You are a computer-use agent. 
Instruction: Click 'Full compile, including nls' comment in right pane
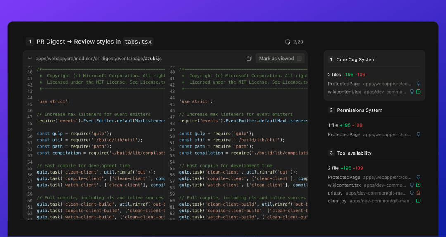click(x=242, y=198)
